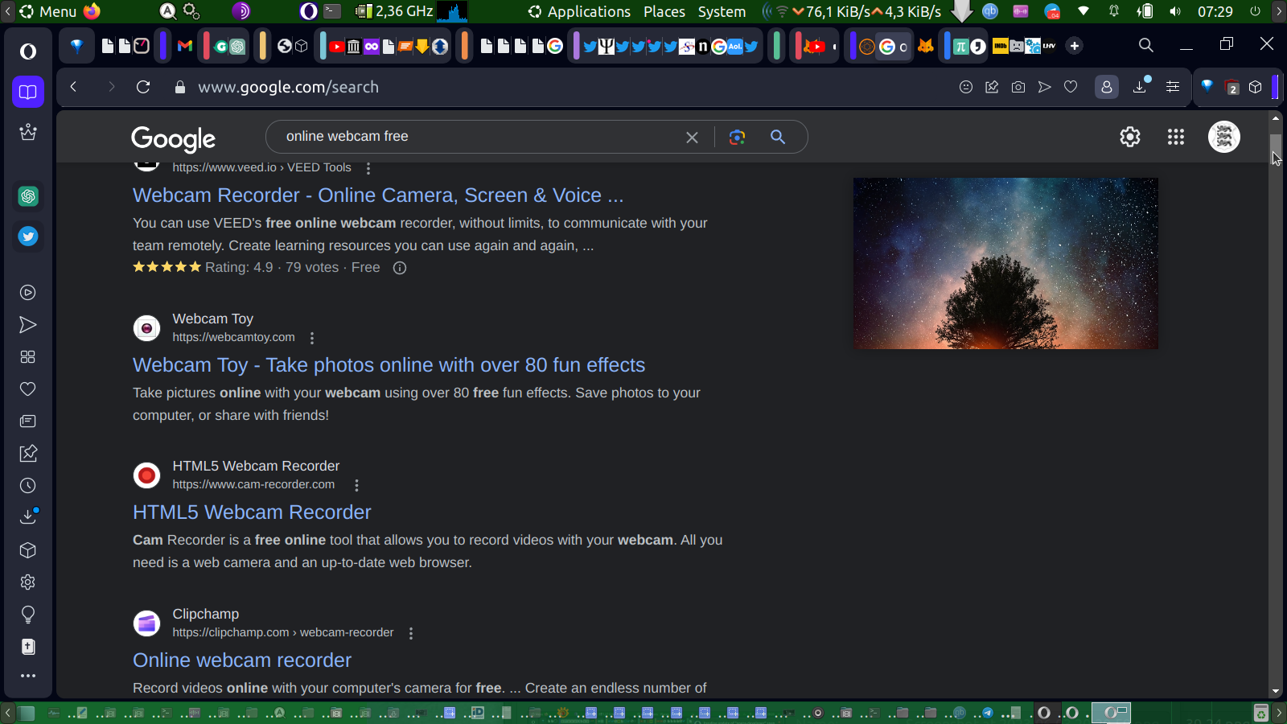Search open tabs with the magnifier icon
The image size is (1287, 724).
coord(1146,46)
